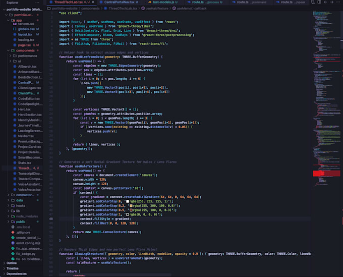Image resolution: width=343 pixels, height=277 pixels.
Task: Click portfolio-website in the breadcrumb
Action: [x=65, y=8]
